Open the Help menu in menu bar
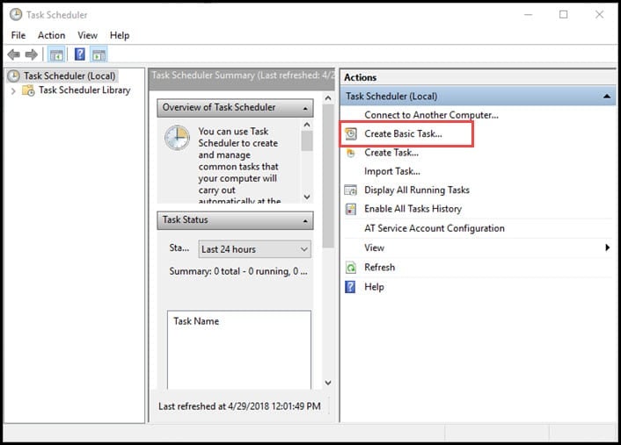The width and height of the screenshot is (621, 445). pos(120,36)
